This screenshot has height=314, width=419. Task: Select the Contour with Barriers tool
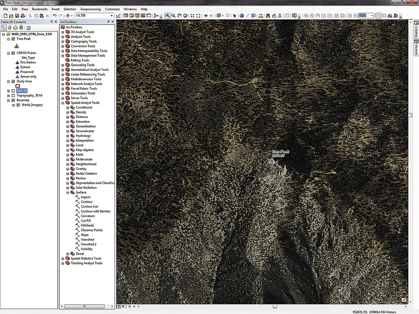pyautogui.click(x=95, y=211)
